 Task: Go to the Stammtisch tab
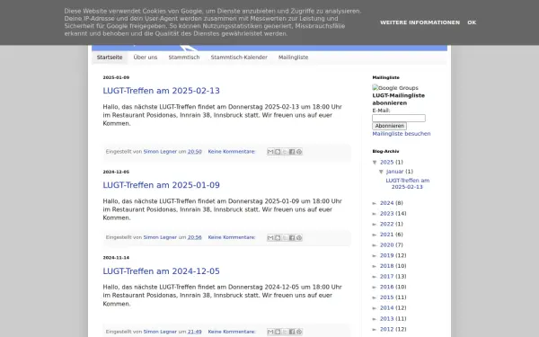[184, 58]
